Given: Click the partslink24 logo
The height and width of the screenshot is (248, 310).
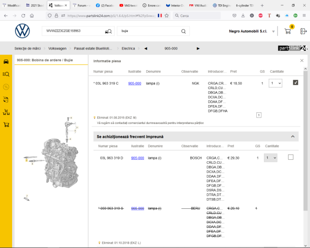Looking at the screenshot, I should [x=293, y=48].
